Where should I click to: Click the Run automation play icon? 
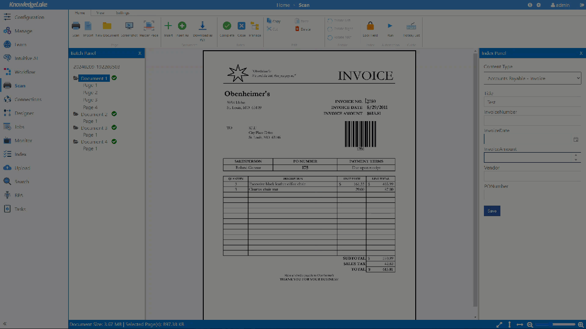390,26
